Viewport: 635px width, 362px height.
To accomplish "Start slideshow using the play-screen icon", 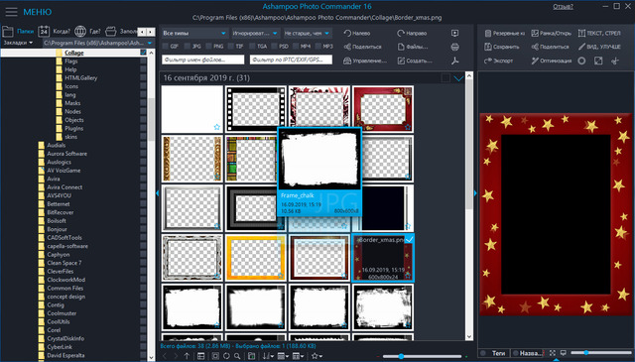I will click(x=454, y=33).
